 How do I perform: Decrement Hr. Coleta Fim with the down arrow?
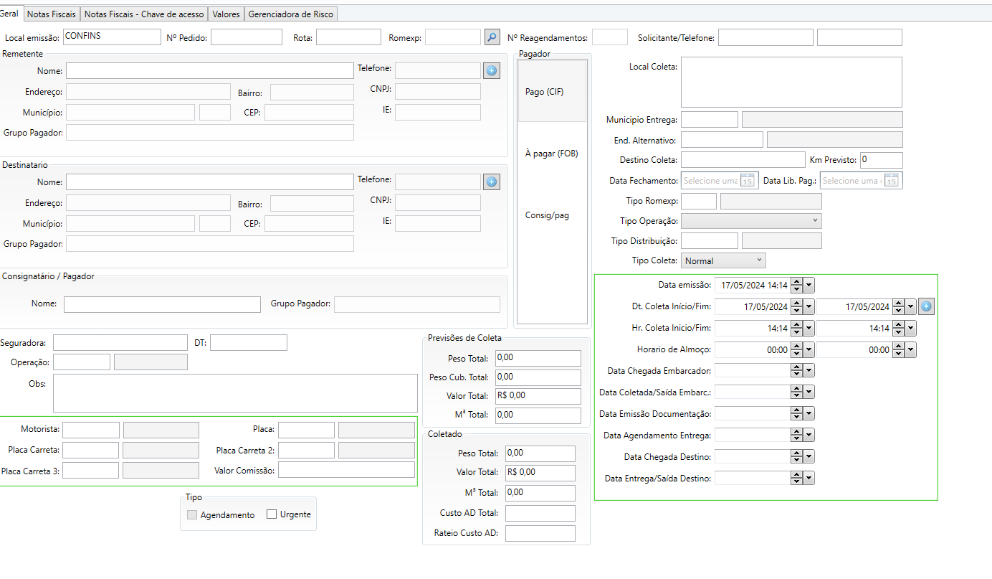click(x=898, y=332)
